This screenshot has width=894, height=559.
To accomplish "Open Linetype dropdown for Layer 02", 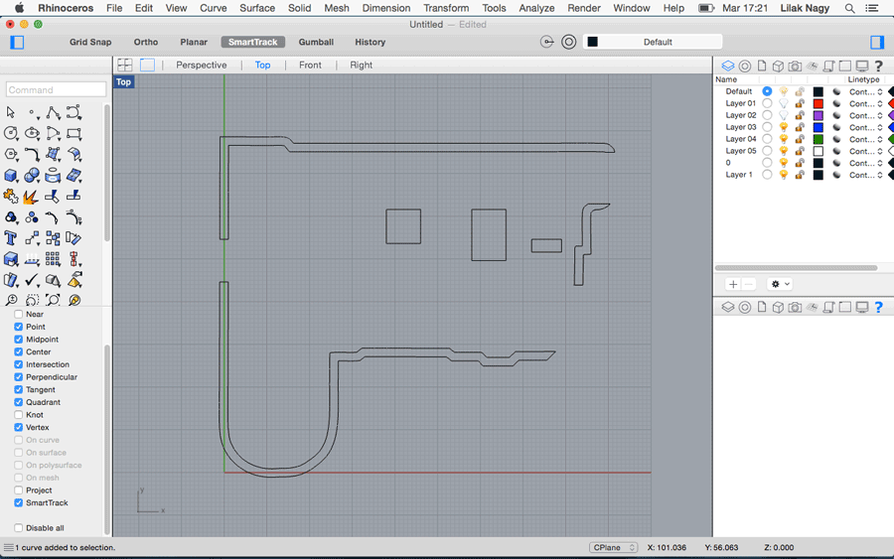I will click(865, 116).
